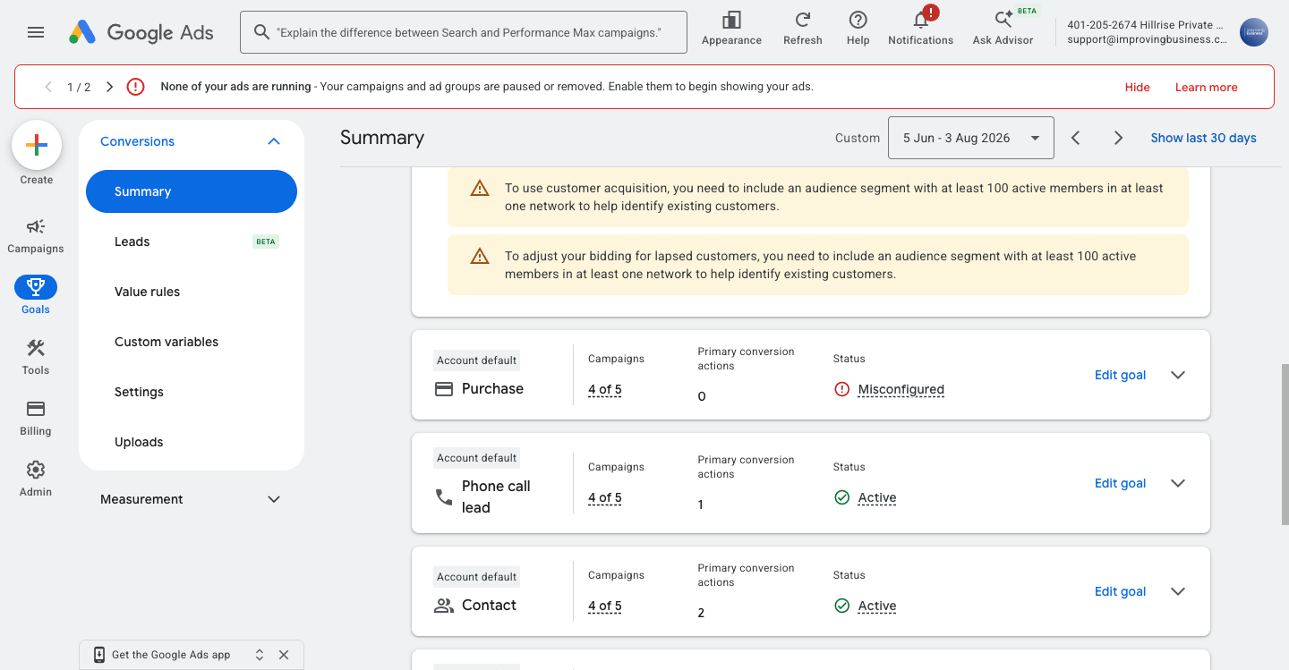1289x670 pixels.
Task: Click the account name and email
Action: [1147, 32]
